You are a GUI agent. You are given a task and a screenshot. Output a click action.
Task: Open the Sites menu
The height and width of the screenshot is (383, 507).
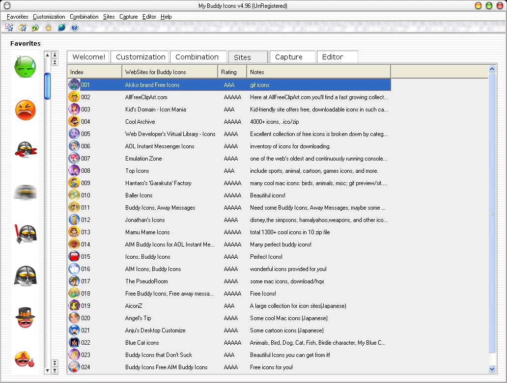click(x=109, y=17)
